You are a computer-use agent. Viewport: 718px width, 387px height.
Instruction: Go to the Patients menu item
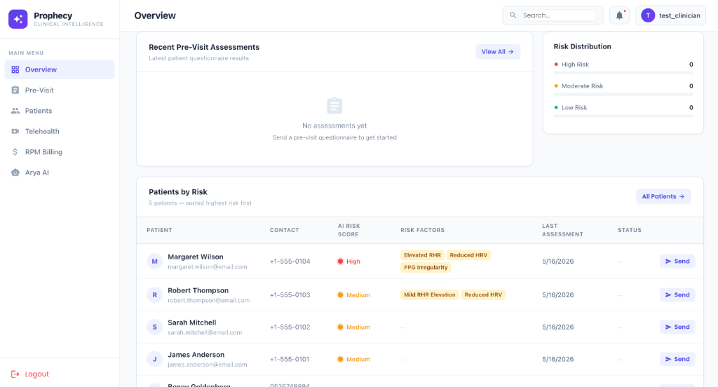[x=60, y=111]
